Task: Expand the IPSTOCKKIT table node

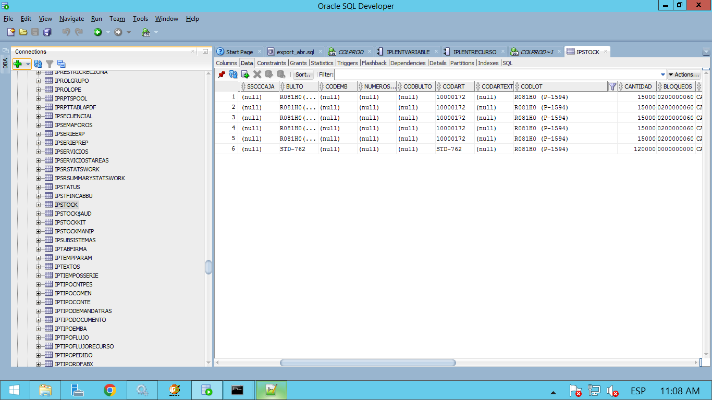Action: coord(38,222)
